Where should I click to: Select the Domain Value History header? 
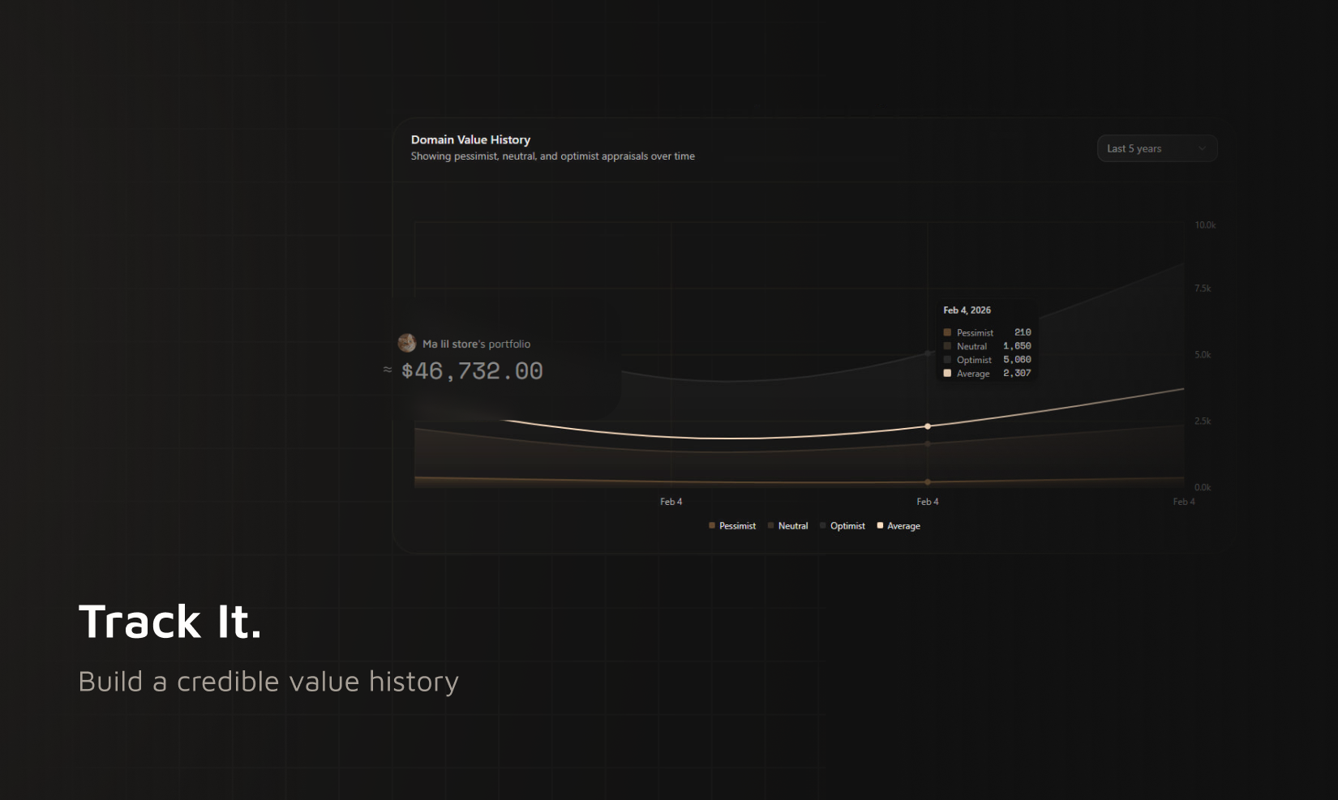[470, 139]
